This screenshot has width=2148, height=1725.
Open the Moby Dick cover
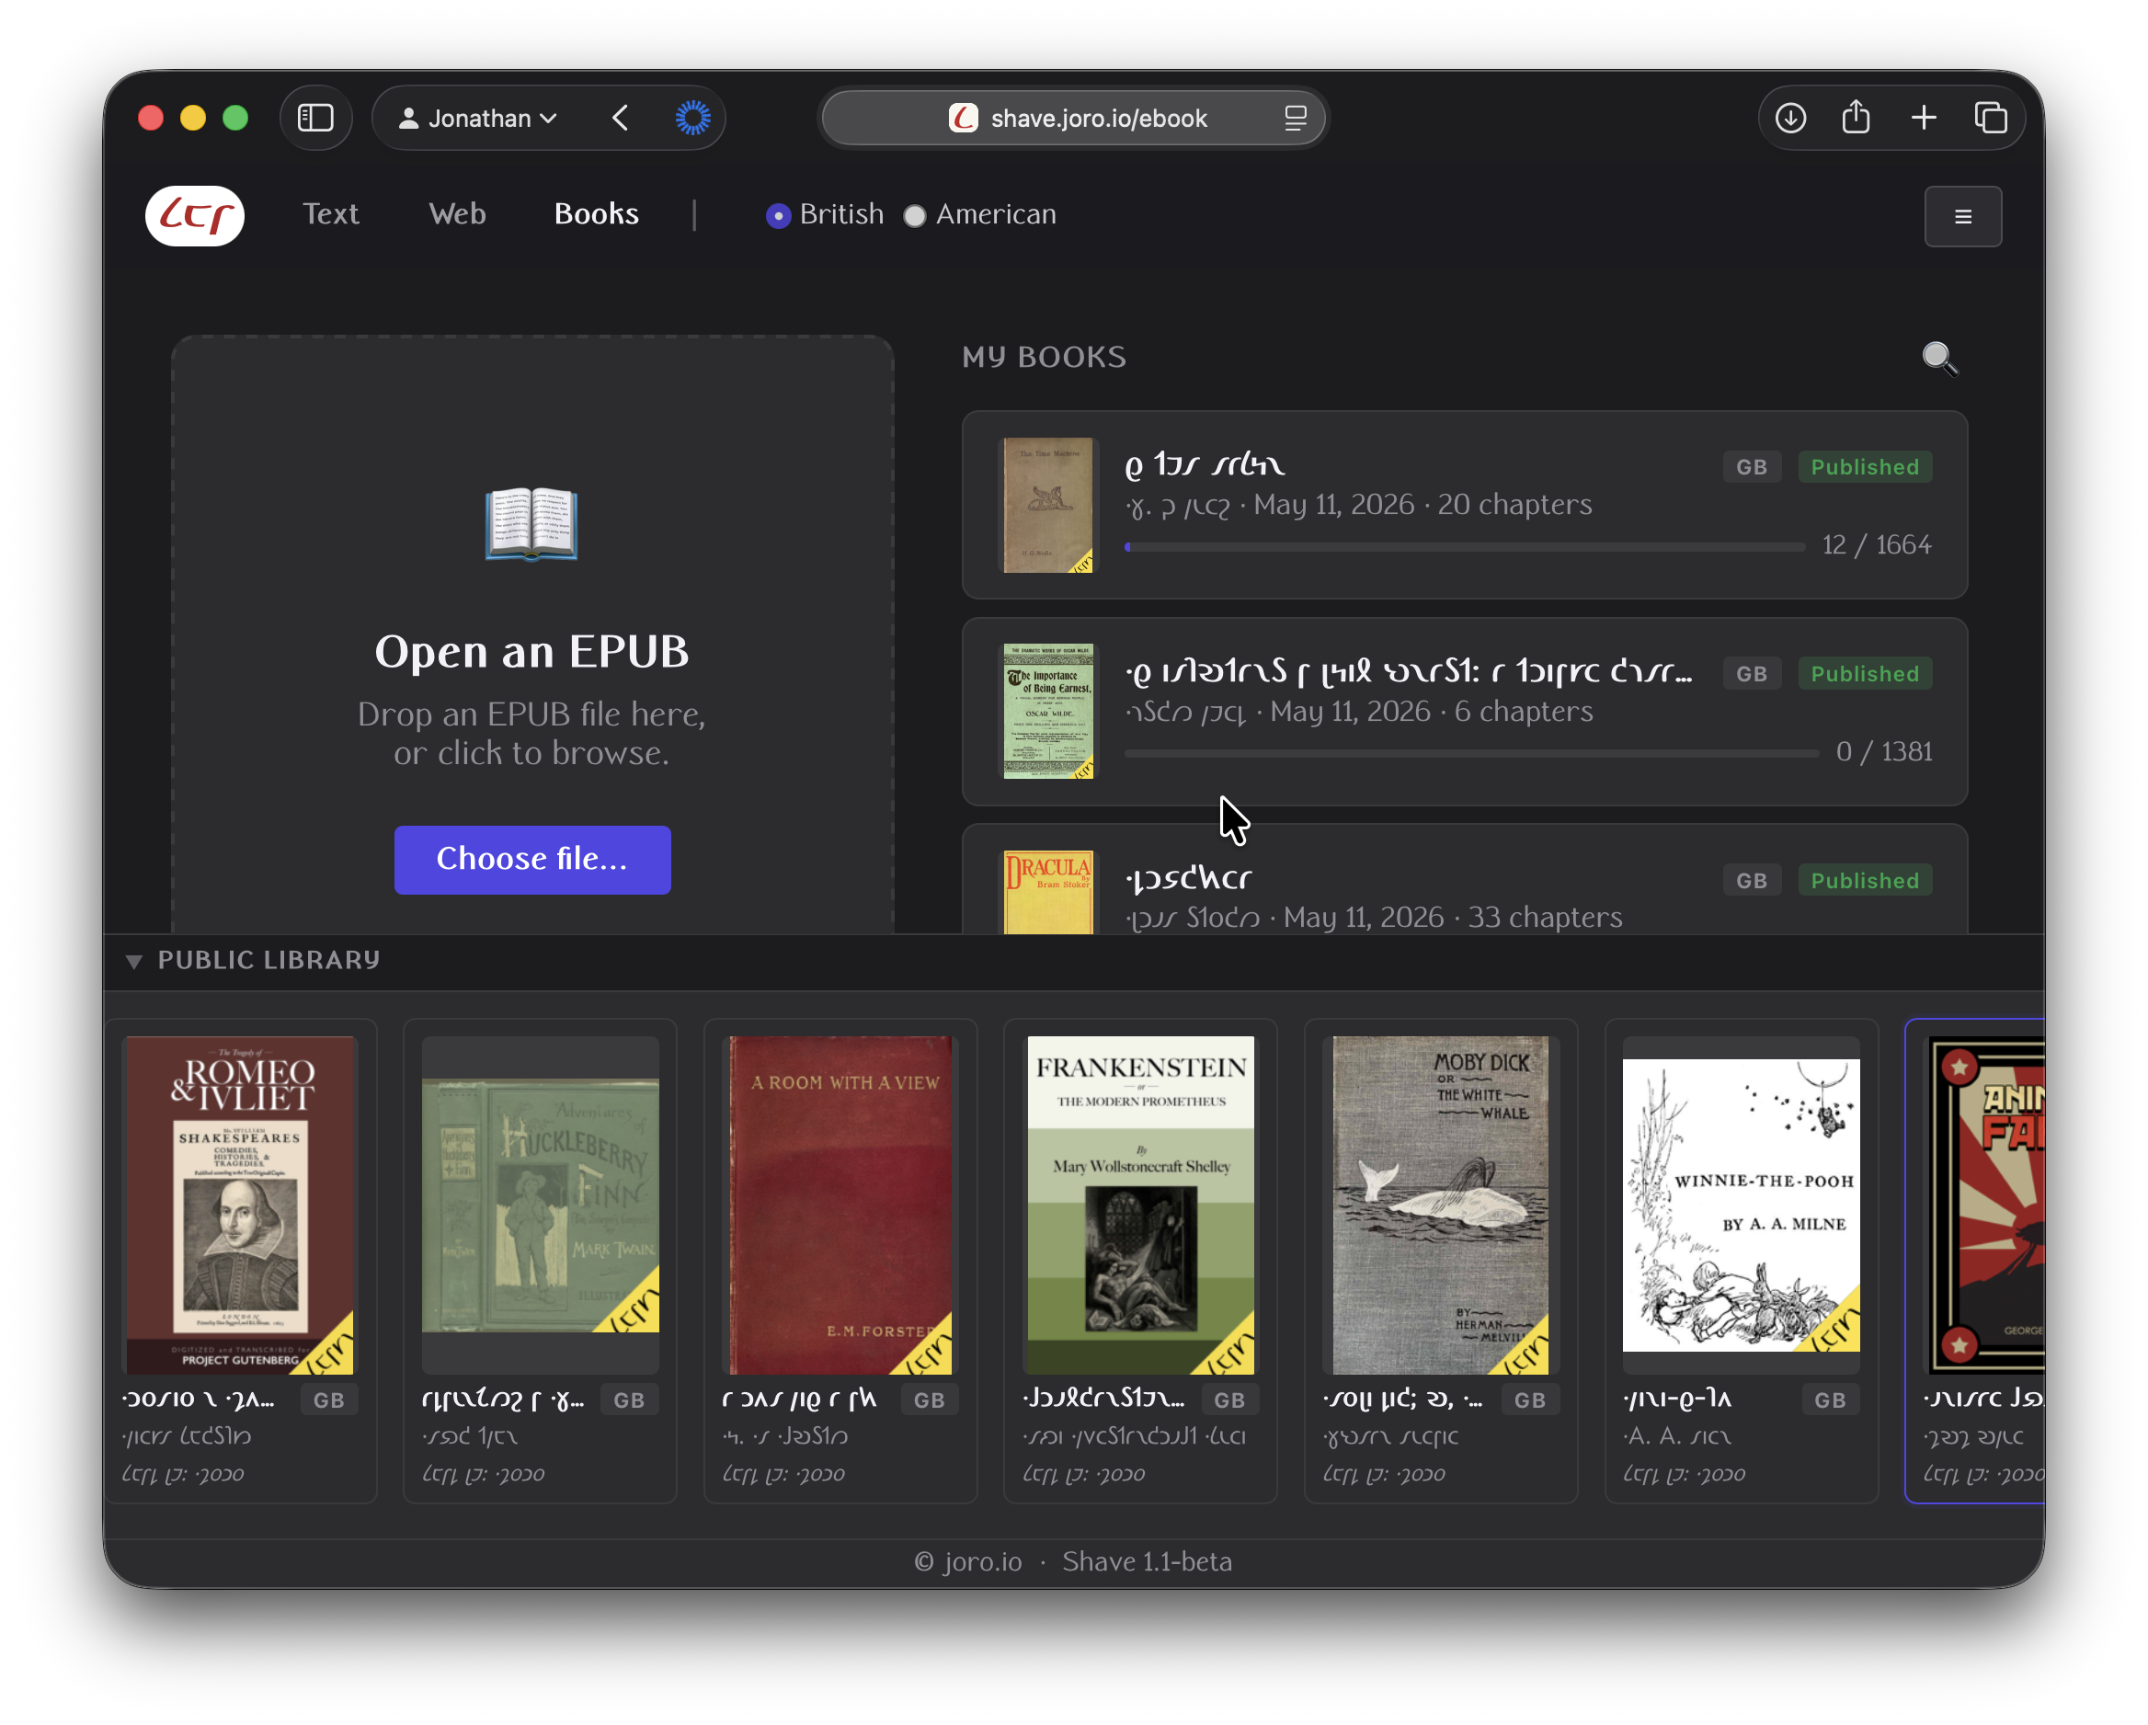[1441, 1205]
